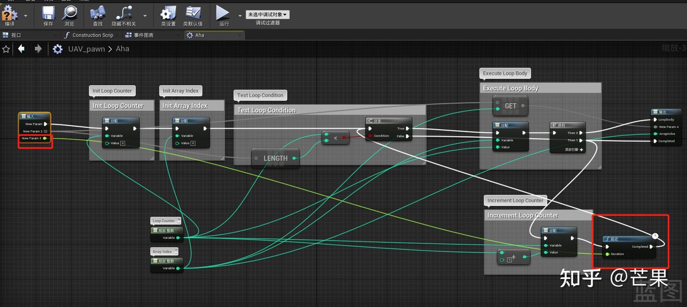Click the Array Index Variable output pin
The image size is (687, 307).
[x=178, y=268]
